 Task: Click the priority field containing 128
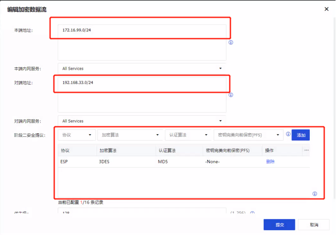point(142,213)
